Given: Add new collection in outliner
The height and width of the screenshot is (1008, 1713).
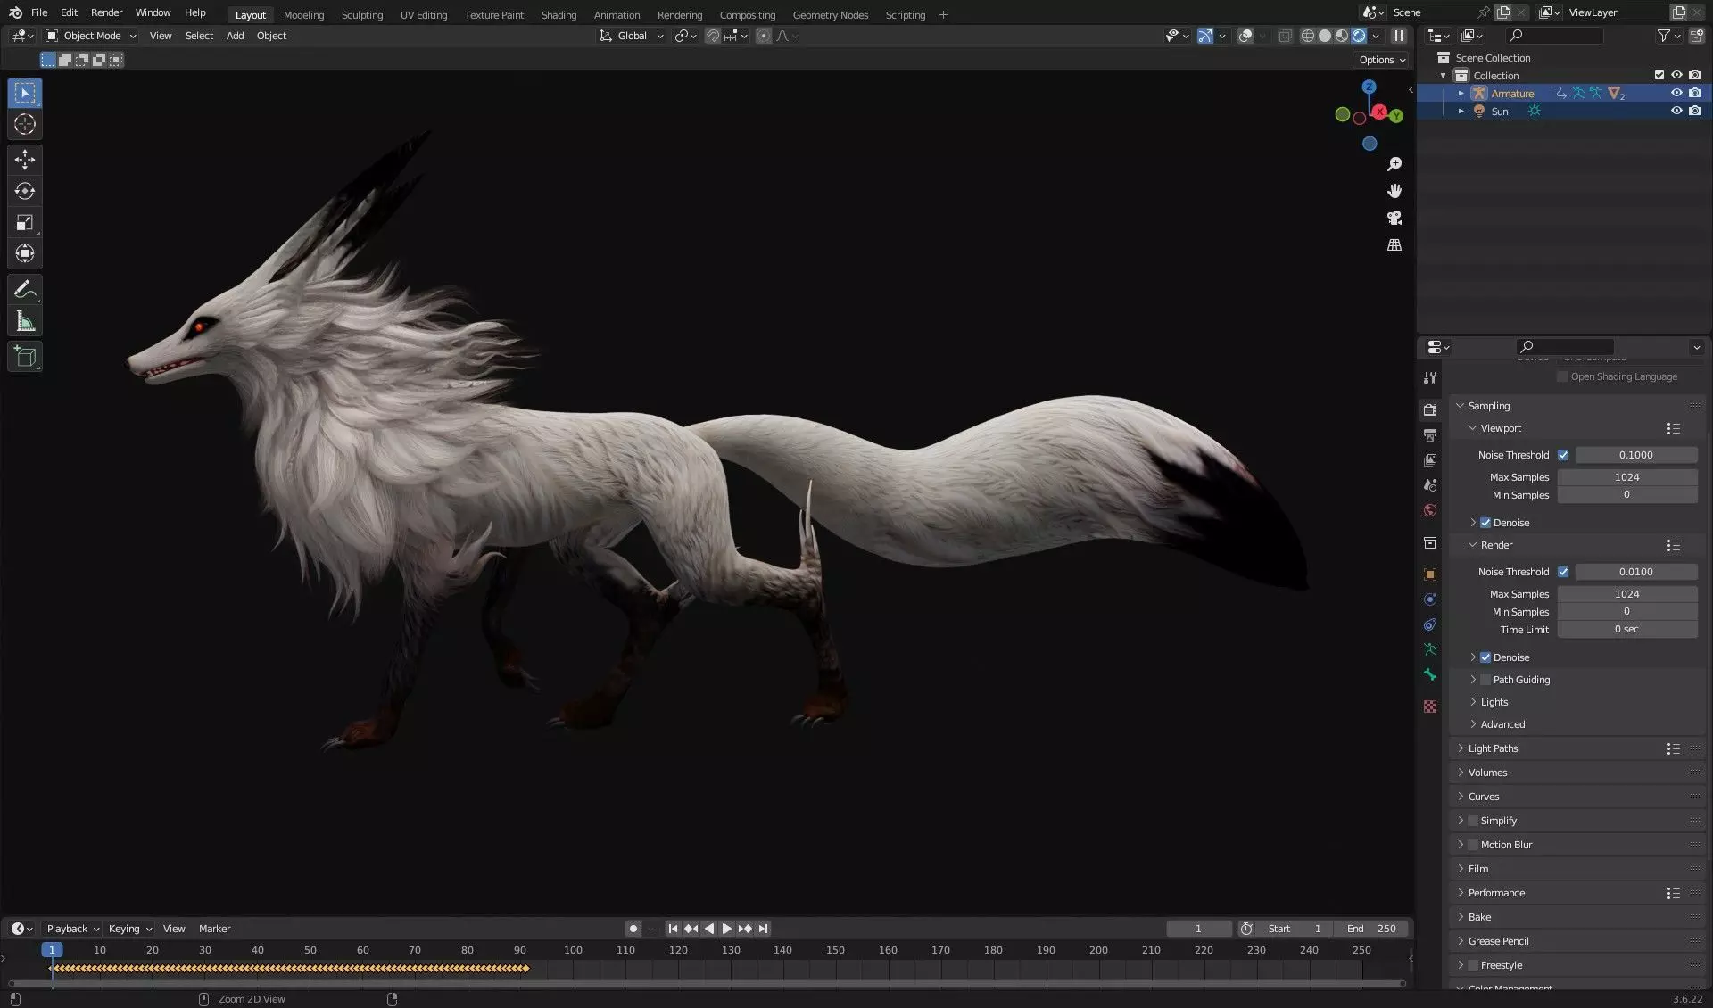Looking at the screenshot, I should (x=1697, y=36).
